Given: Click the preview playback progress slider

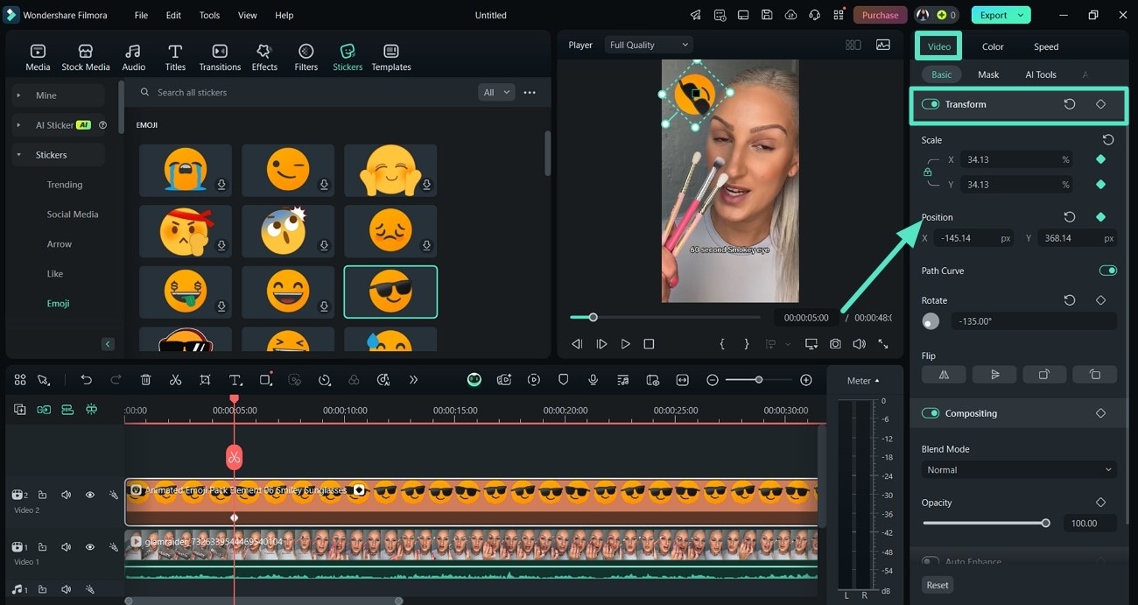Looking at the screenshot, I should 665,317.
